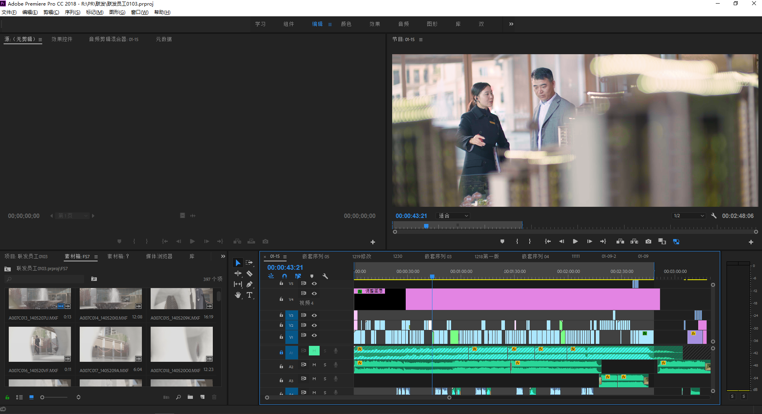Go to In point in Program Monitor
762x414 pixels.
pos(548,241)
